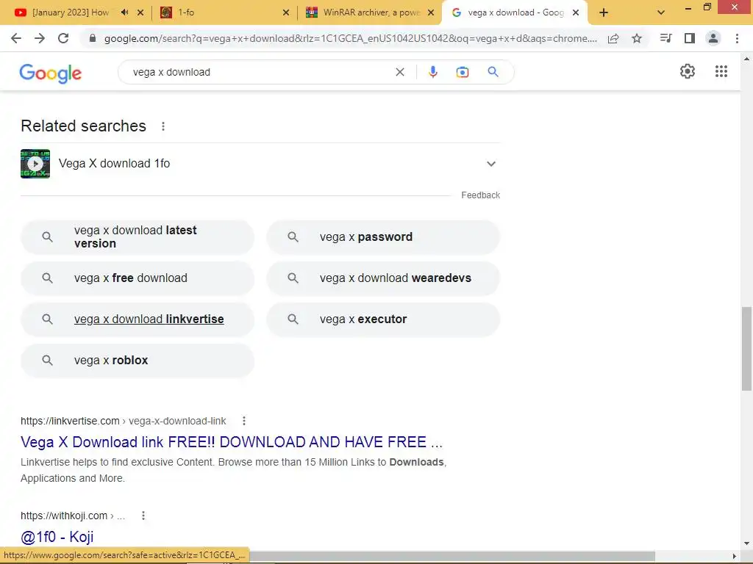Click the vertical page scrollbar thumb
The width and height of the screenshot is (753, 564).
tap(746, 349)
